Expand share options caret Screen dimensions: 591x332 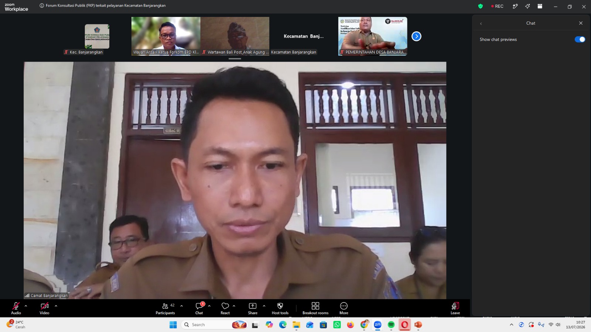point(264,306)
